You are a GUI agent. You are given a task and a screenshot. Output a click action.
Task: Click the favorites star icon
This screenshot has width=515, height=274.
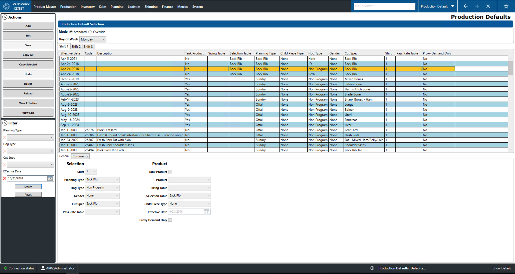pyautogui.click(x=506, y=6)
